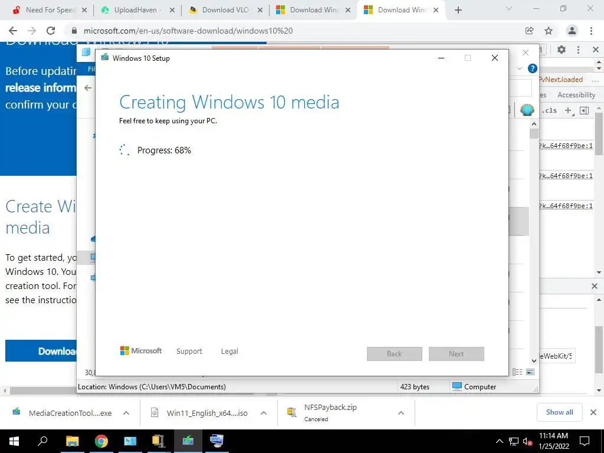Expand the Explorer ribbon chevron
This screenshot has height=453, width=604.
tap(520, 68)
